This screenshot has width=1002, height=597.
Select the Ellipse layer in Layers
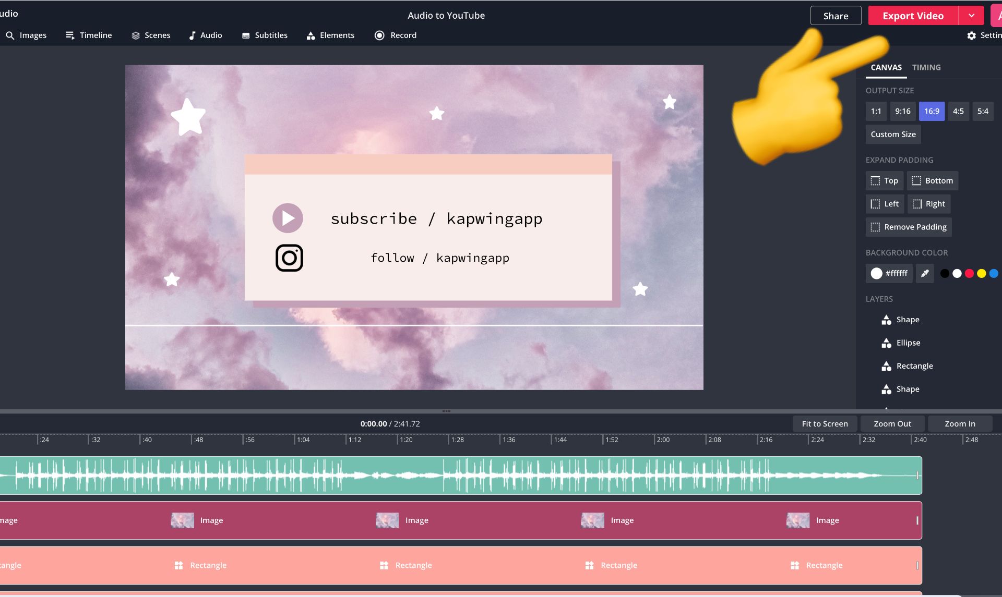pos(908,343)
